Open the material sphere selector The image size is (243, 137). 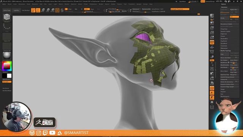coord(7,56)
